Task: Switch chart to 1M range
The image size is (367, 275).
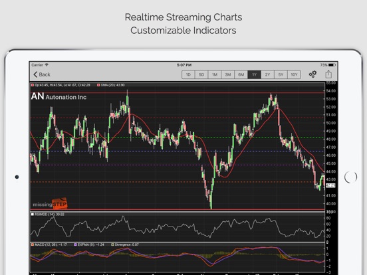Action: click(x=215, y=74)
